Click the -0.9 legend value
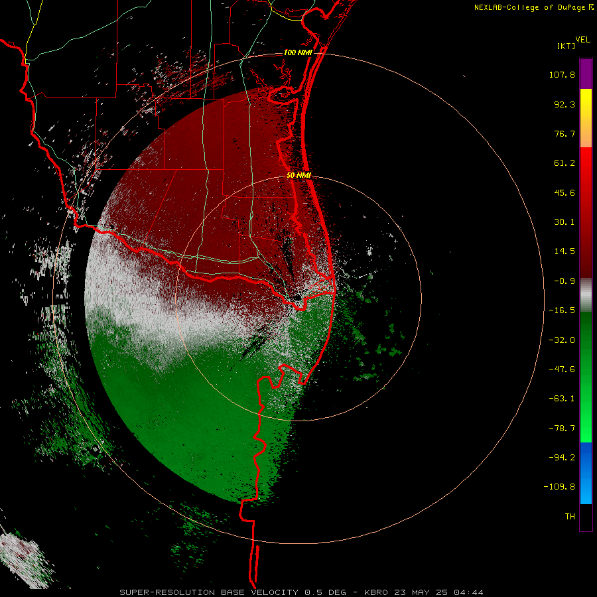Image resolution: width=597 pixels, height=597 pixels. (564, 281)
